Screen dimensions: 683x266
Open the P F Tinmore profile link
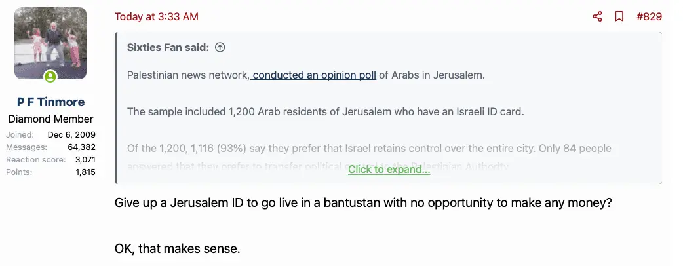point(50,102)
